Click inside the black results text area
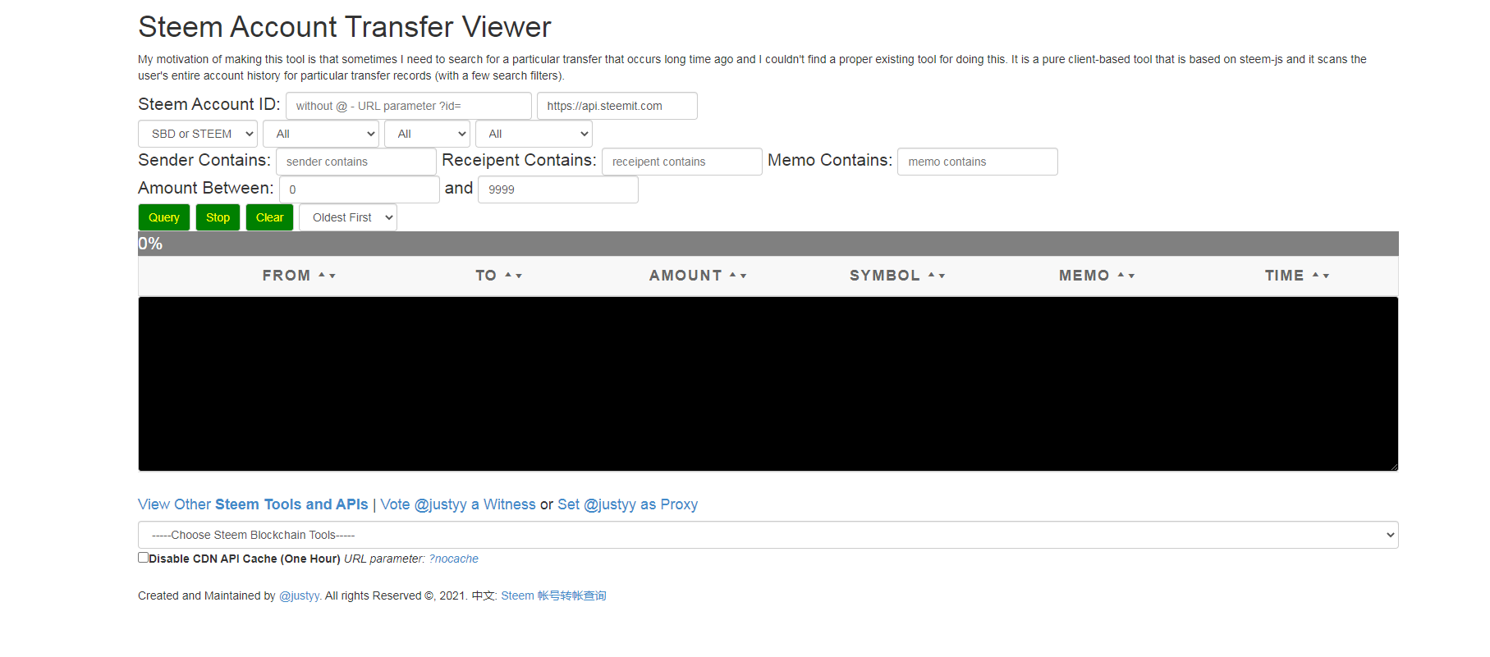Viewport: 1490px width, 657px height. pyautogui.click(x=768, y=384)
